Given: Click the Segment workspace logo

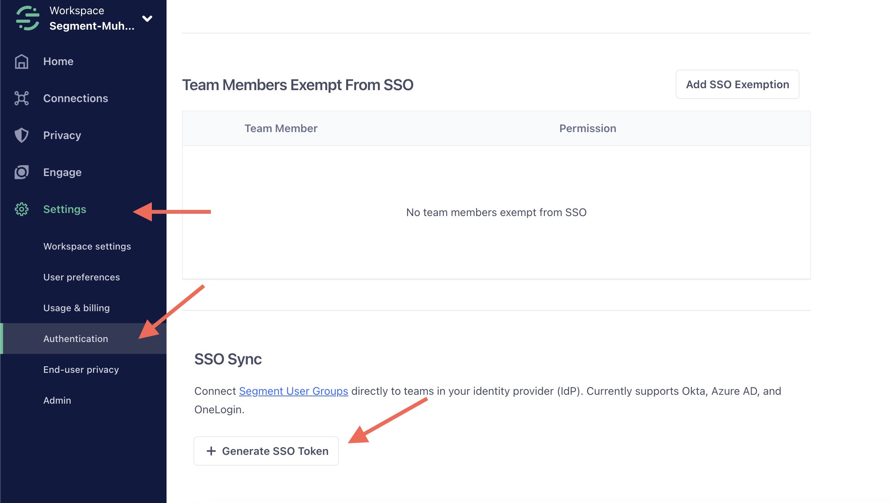Looking at the screenshot, I should point(27,18).
